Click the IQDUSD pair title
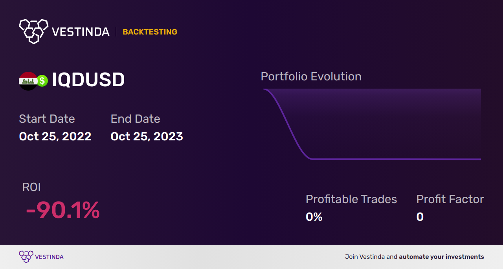The image size is (503, 269). [88, 80]
